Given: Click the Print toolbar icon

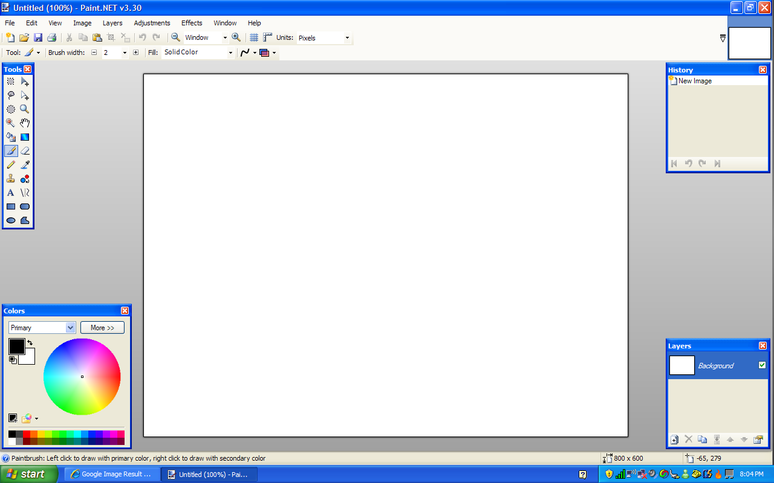Looking at the screenshot, I should pos(52,37).
